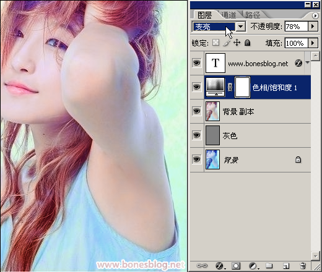
Task: Add a layer mask with mask icon
Action: (236, 266)
